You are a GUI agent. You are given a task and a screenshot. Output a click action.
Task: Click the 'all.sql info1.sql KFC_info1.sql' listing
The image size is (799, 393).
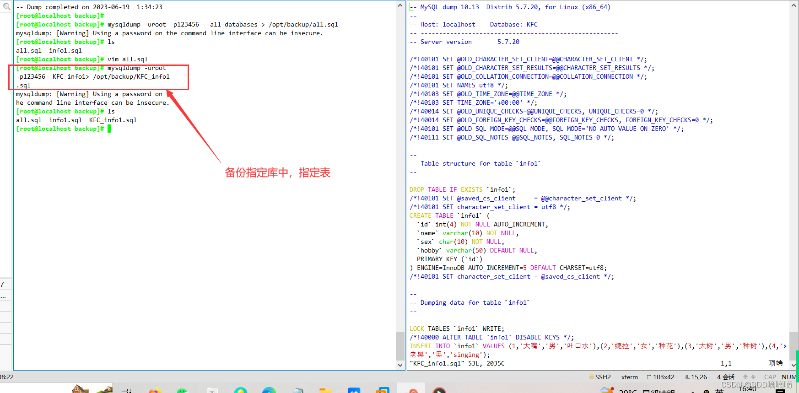[x=76, y=120]
